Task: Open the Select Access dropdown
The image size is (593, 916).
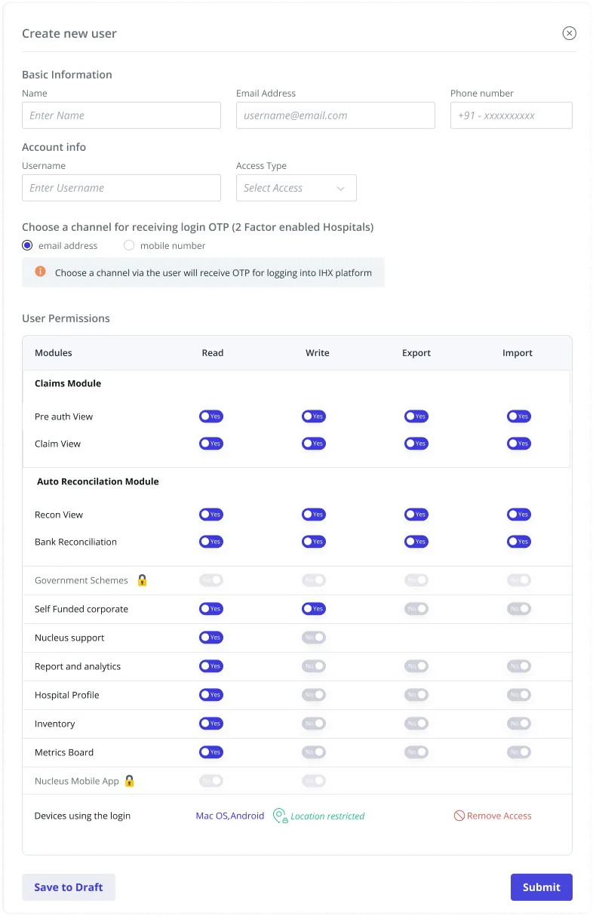Action: pyautogui.click(x=296, y=188)
